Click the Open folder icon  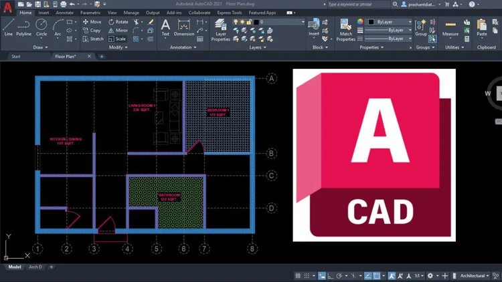click(29, 4)
